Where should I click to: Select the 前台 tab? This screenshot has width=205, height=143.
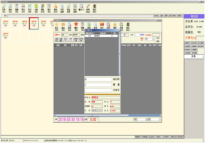coord(5,16)
